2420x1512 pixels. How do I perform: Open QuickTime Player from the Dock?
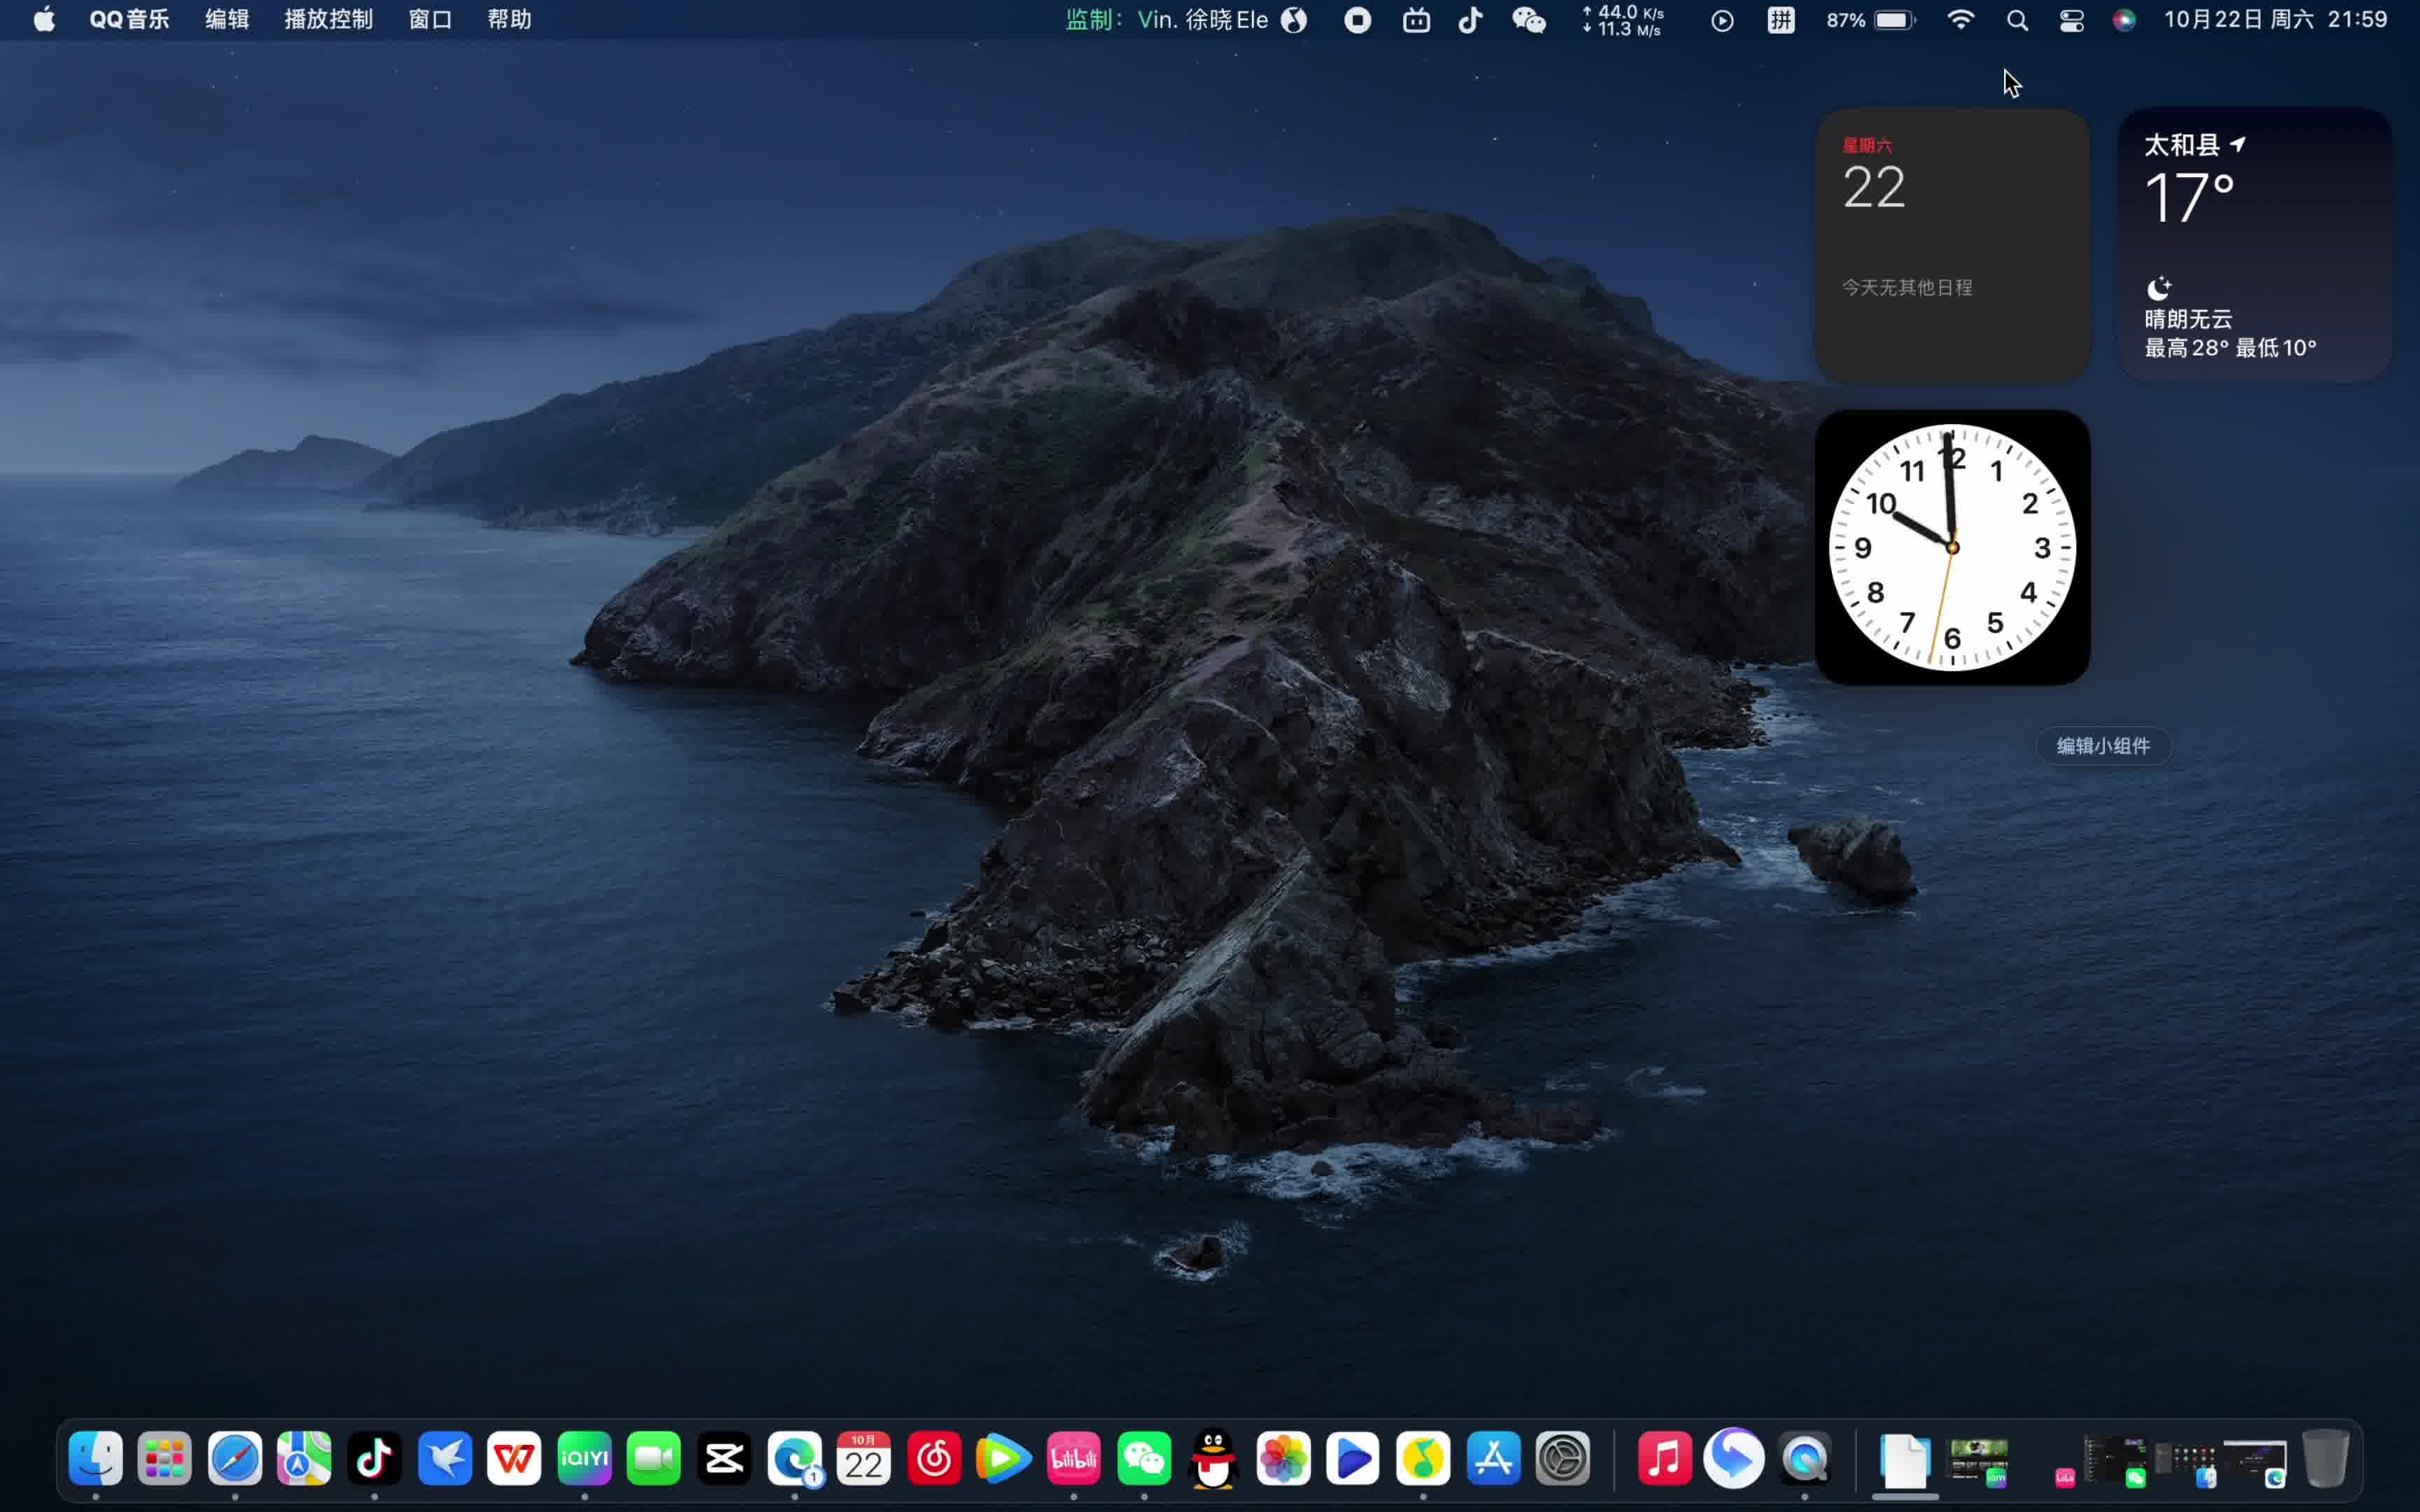tap(1804, 1459)
